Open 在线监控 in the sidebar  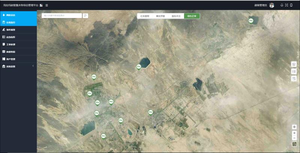(11, 22)
